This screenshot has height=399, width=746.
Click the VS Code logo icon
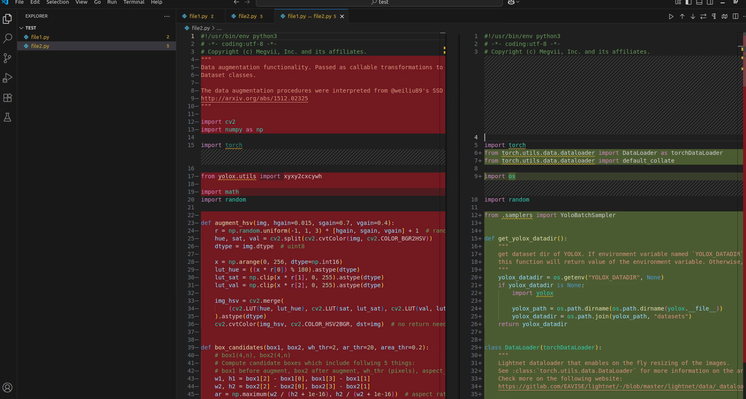click(x=5, y=2)
